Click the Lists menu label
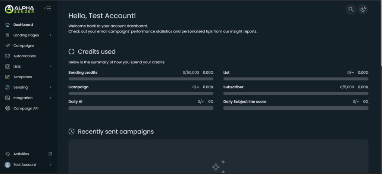 (17, 66)
